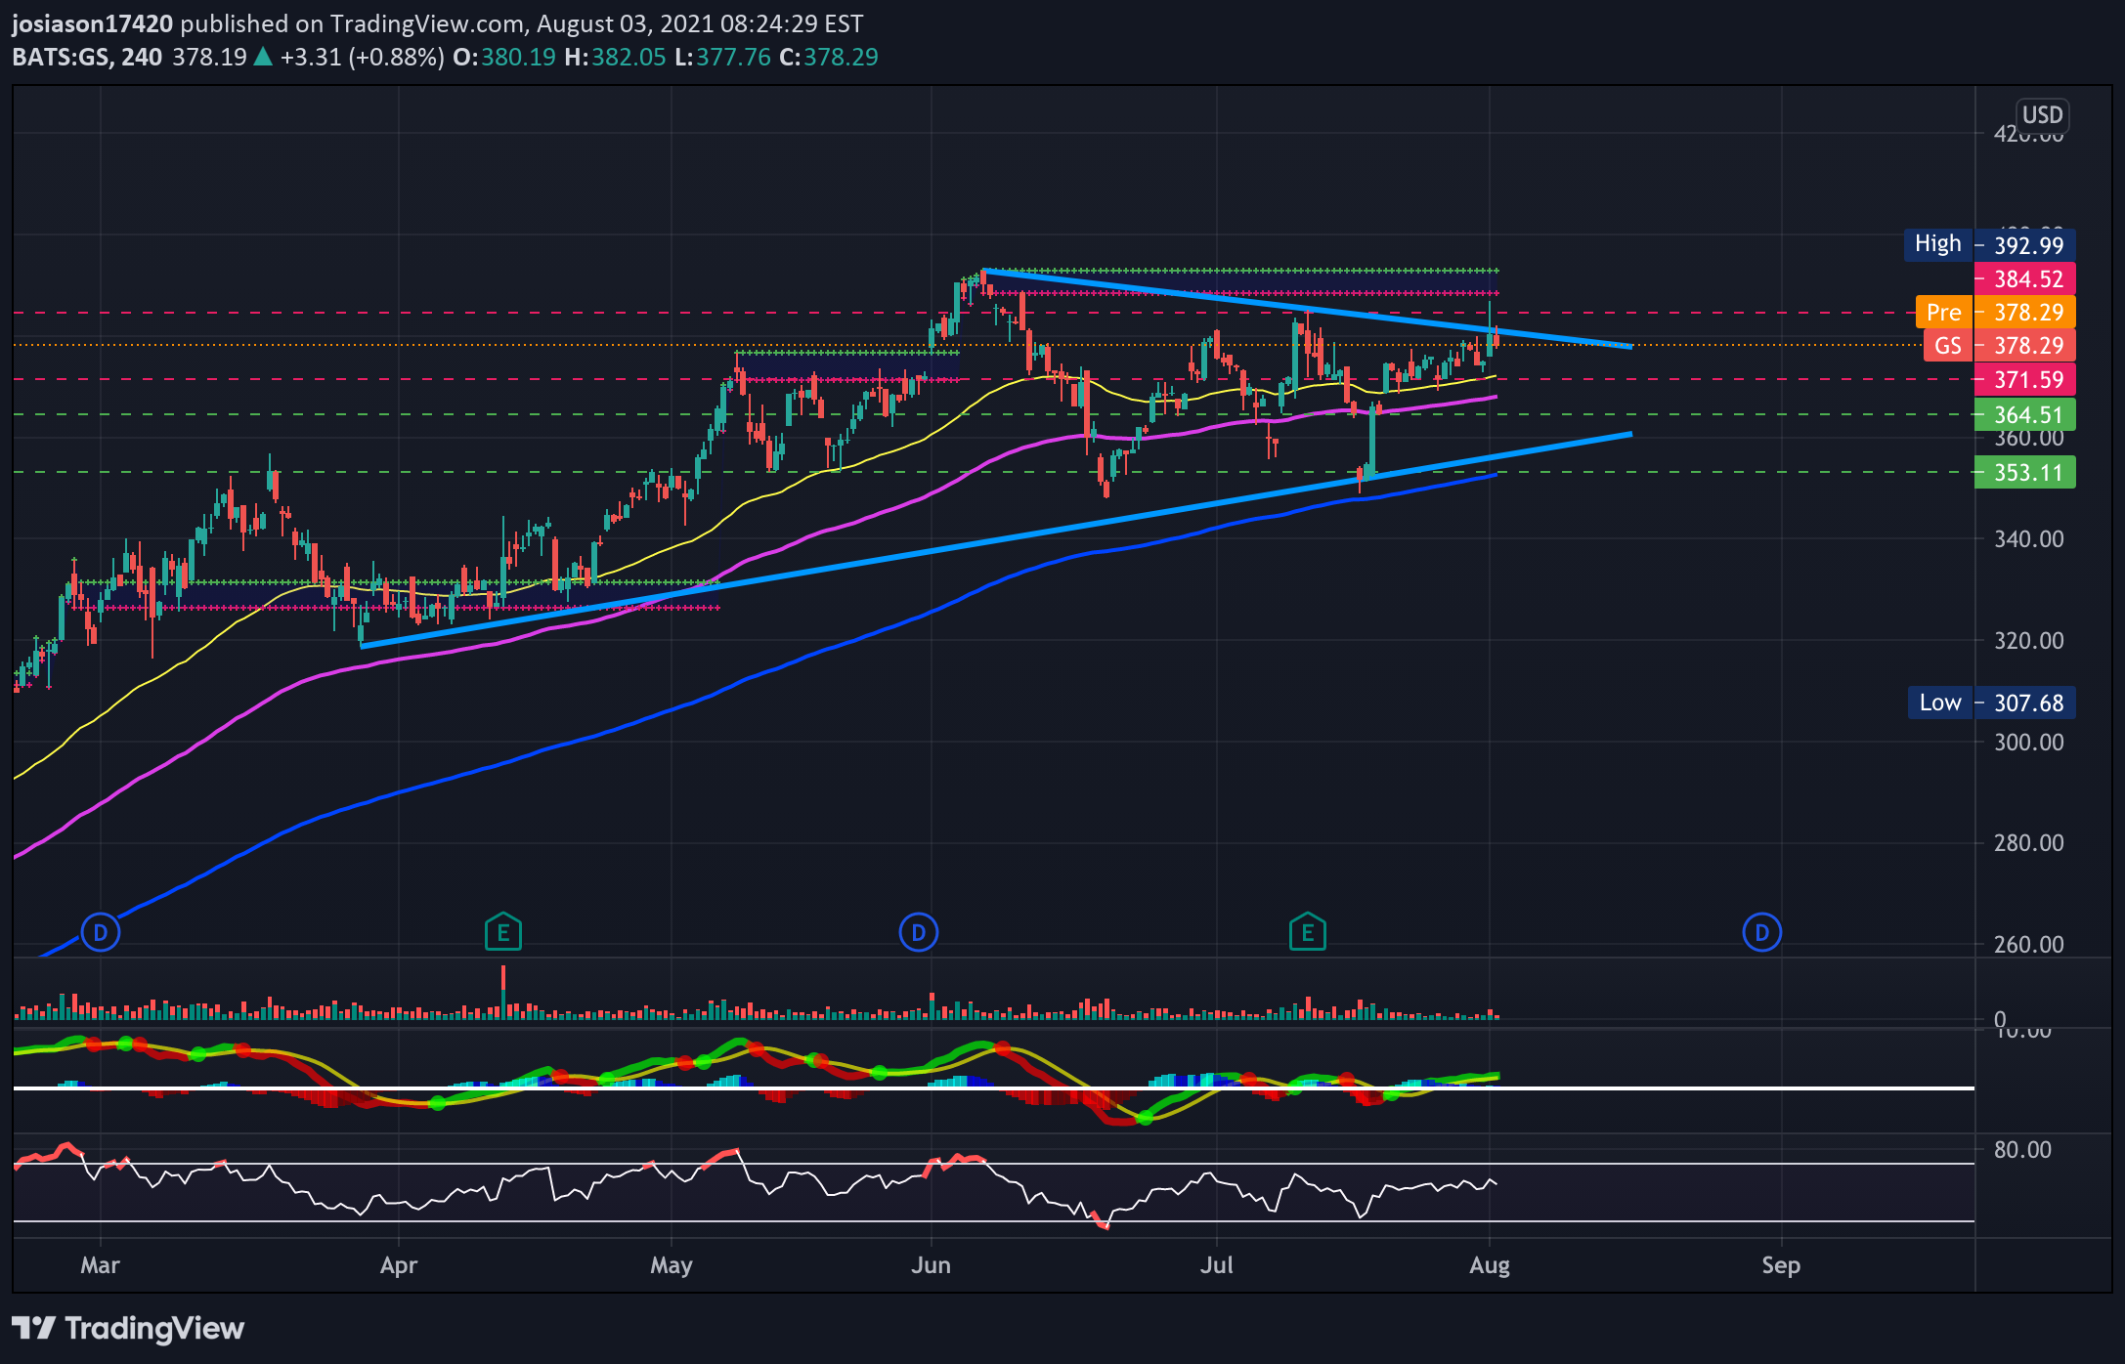The image size is (2125, 1364).
Task: Click the GS 378.29 price label
Action: pos(1999,345)
